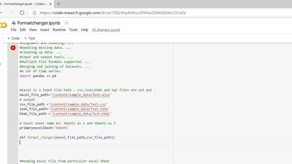Add a new Text cell
This screenshot has width=292, height=164.
point(30,38)
